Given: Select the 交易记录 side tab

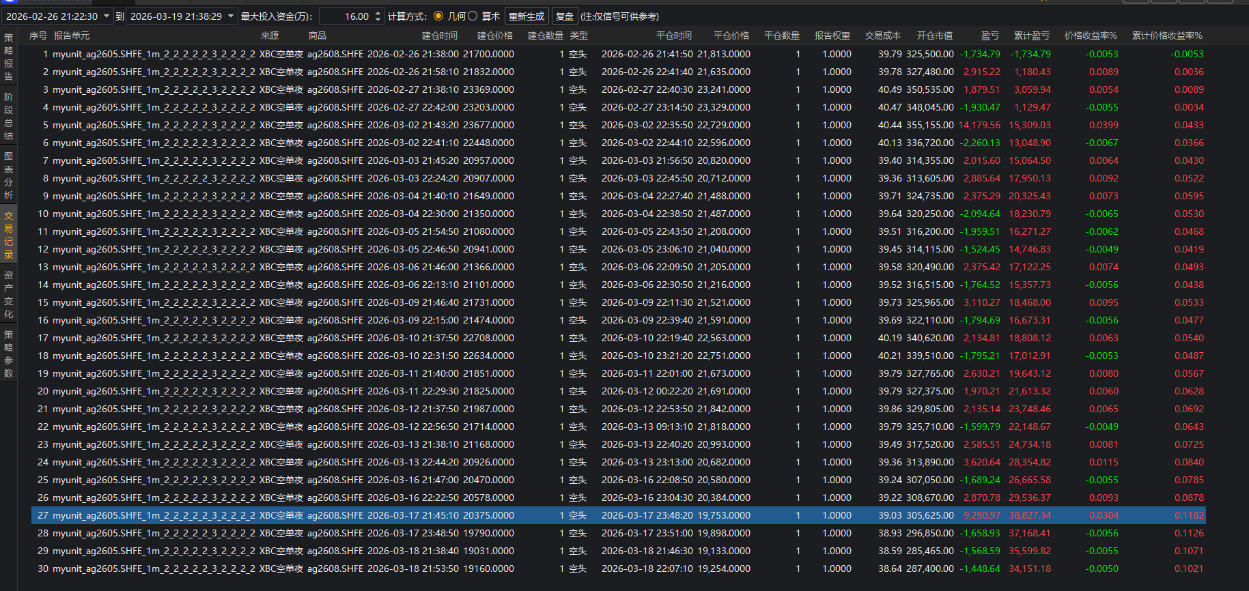Looking at the screenshot, I should (x=8, y=235).
